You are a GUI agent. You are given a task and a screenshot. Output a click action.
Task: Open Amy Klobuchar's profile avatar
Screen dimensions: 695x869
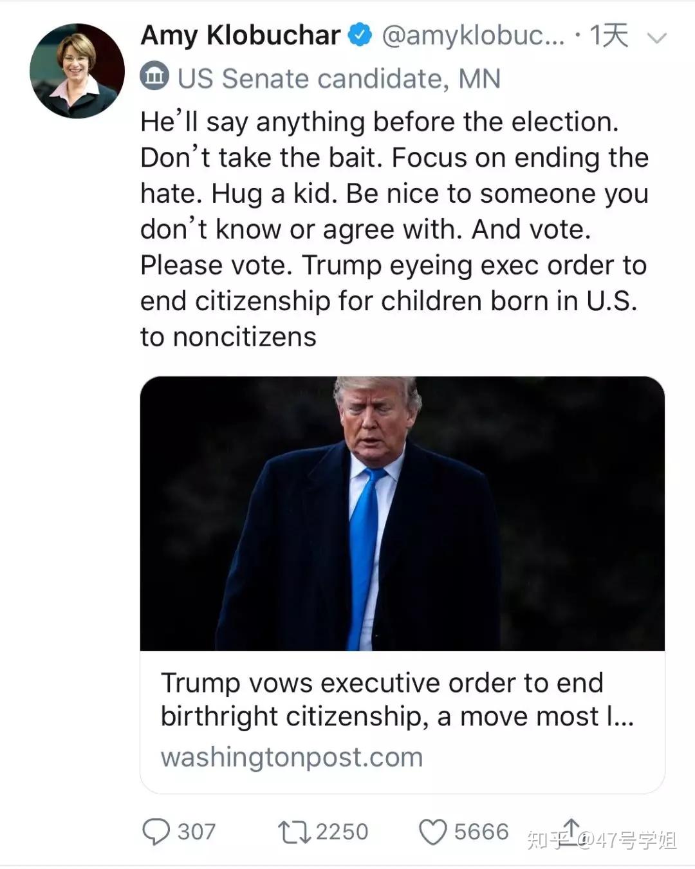tap(77, 71)
